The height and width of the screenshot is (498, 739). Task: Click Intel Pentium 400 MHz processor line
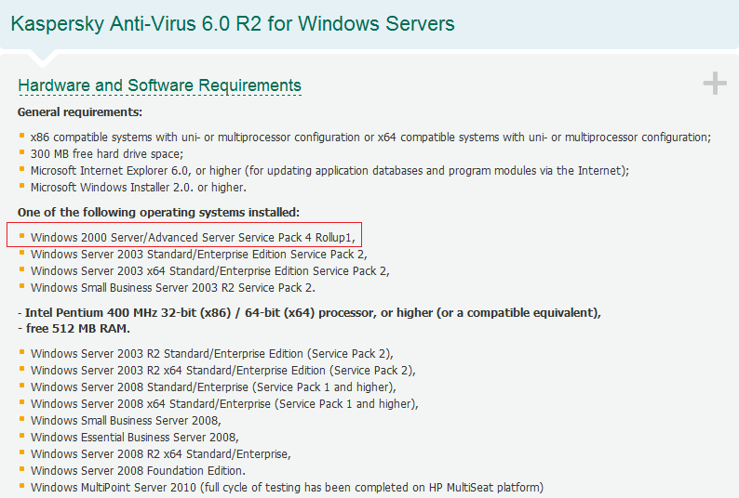[x=310, y=313]
